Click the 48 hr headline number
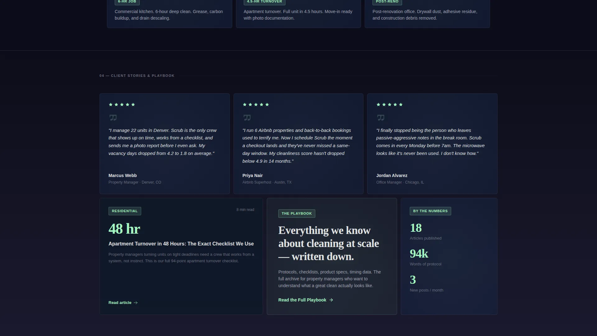This screenshot has width=597, height=336. (x=124, y=229)
